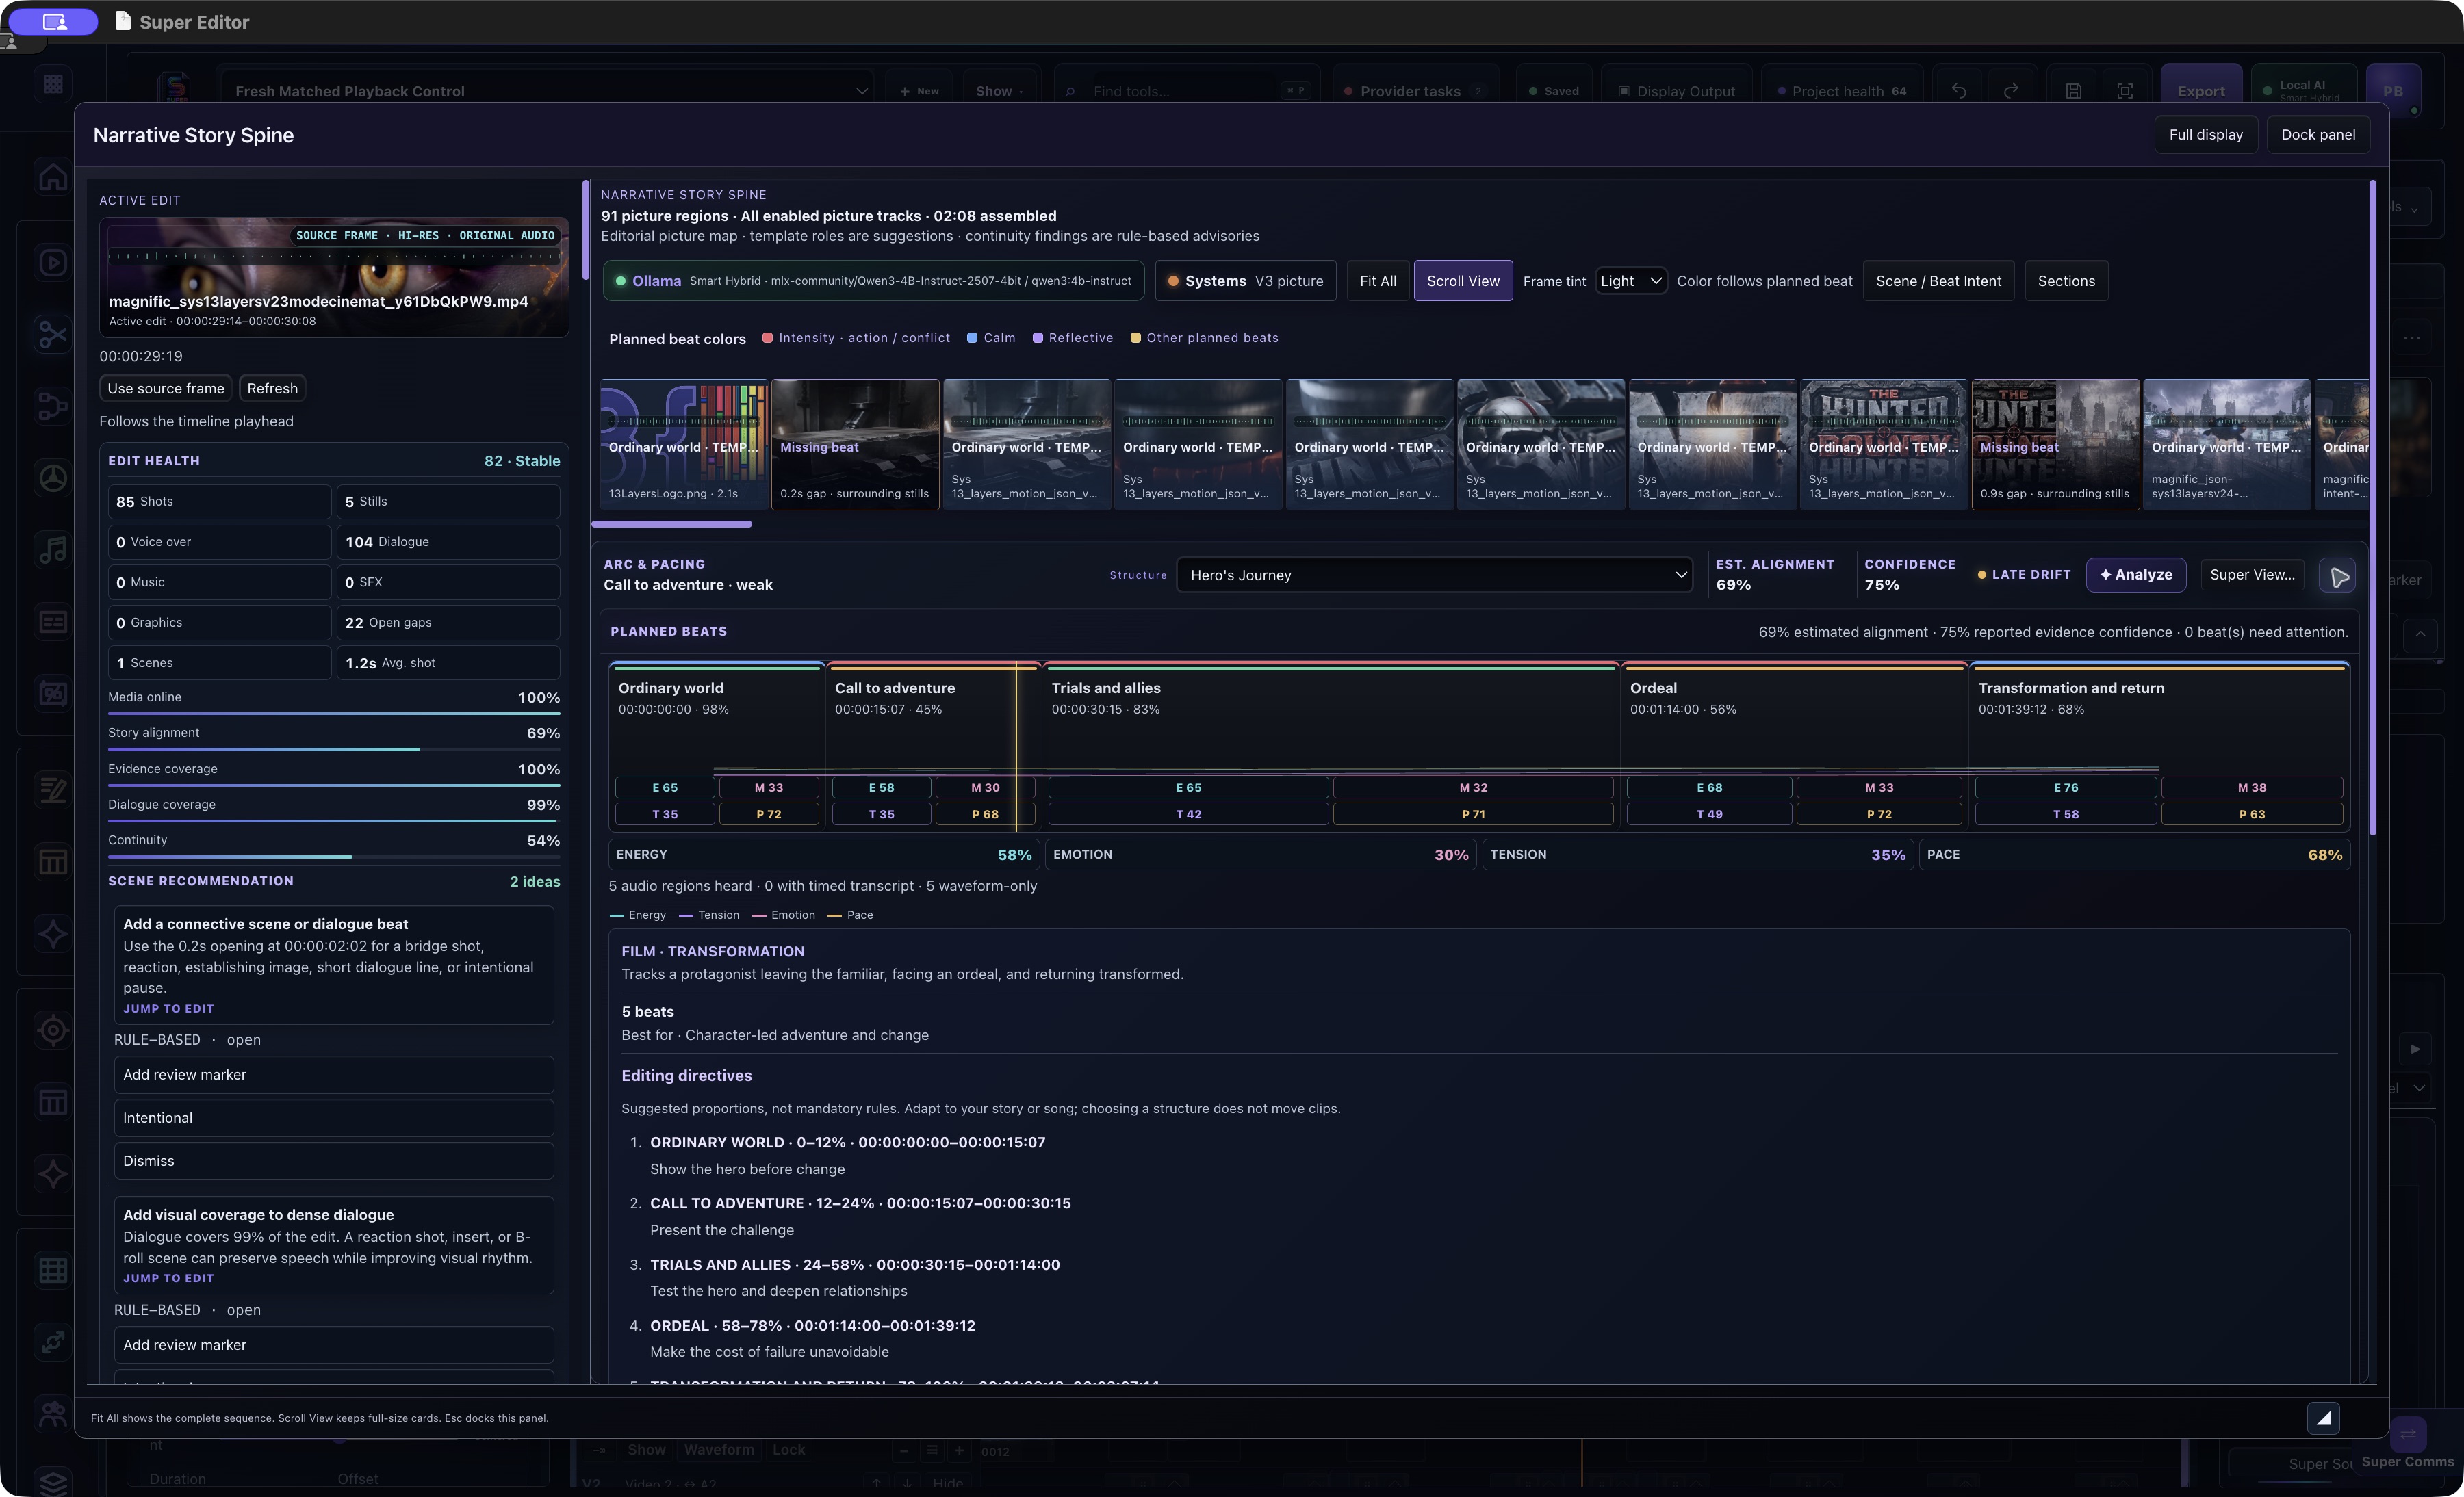Click the Super Comms swap icon
Image resolution: width=2464 pixels, height=1497 pixels.
tap(2407, 1434)
